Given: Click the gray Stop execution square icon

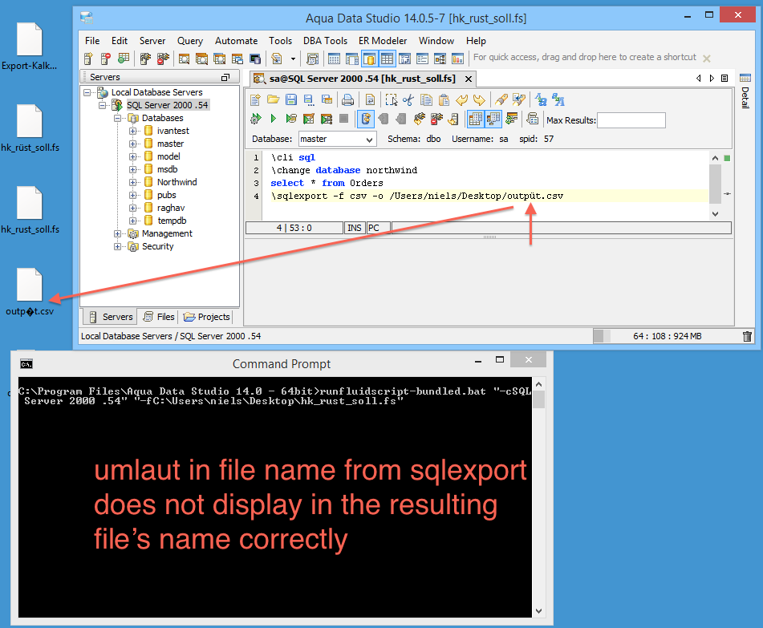Looking at the screenshot, I should point(343,118).
